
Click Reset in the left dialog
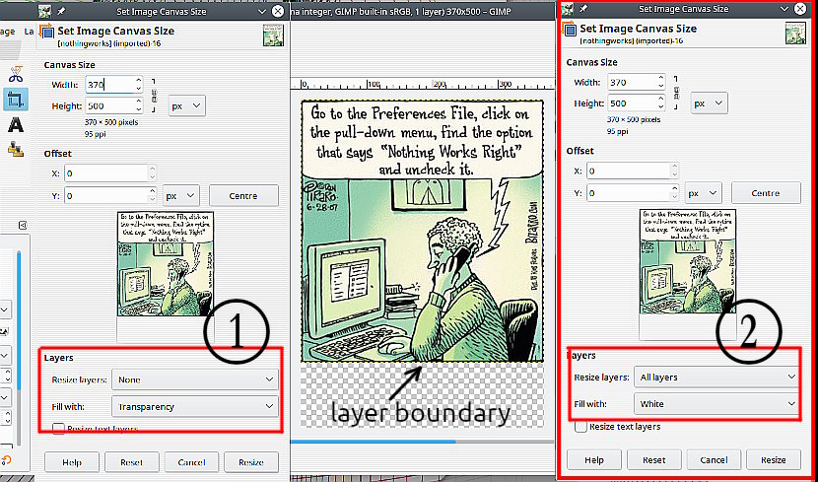coord(131,462)
